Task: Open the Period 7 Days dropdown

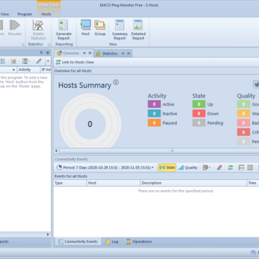Action: (x=105, y=168)
